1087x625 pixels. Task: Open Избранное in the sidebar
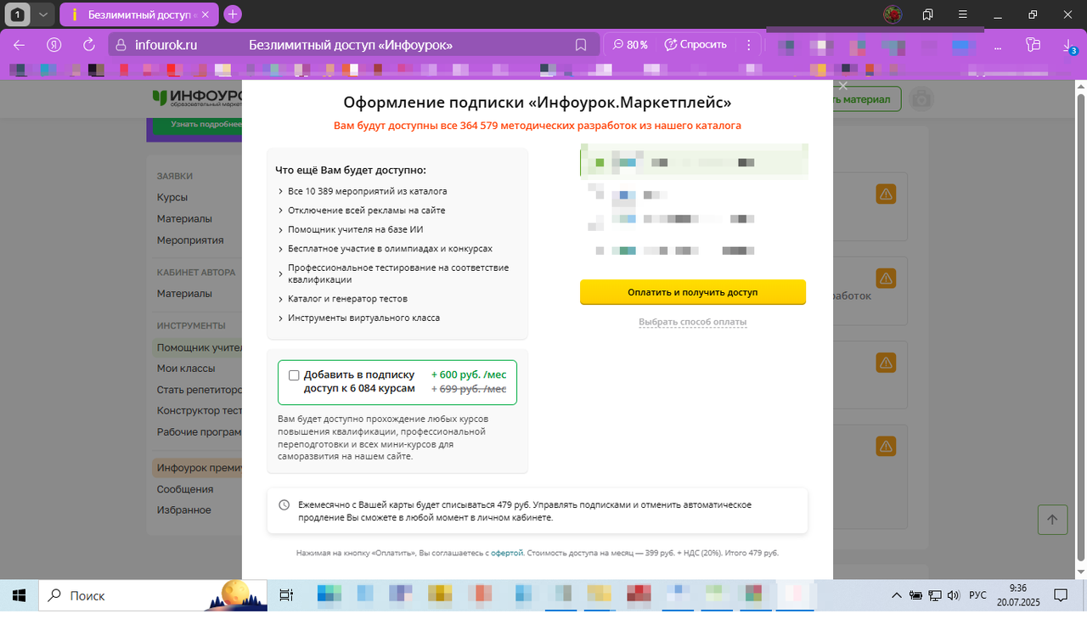point(183,510)
